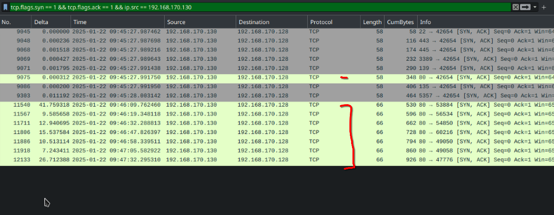
Task: Click the Time column header
Action: pos(117,22)
